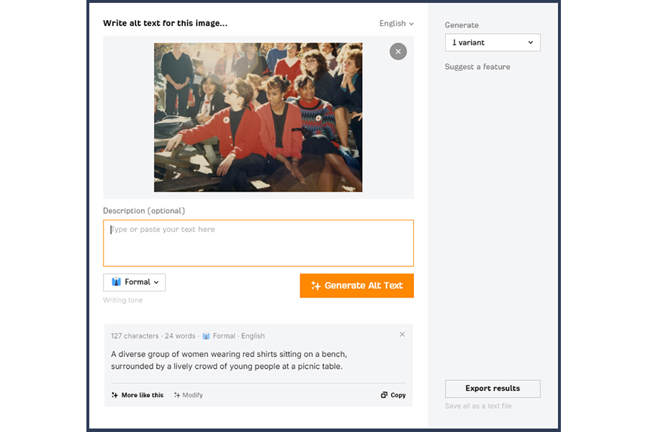The height and width of the screenshot is (432, 648).
Task: Click the chevron arrow beside English
Action: pyautogui.click(x=412, y=24)
